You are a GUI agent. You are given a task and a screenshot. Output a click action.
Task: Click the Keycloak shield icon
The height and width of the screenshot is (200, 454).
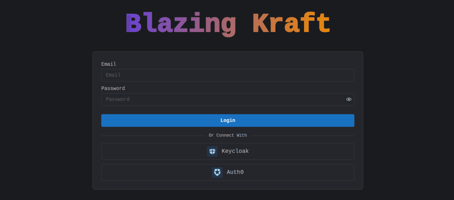pyautogui.click(x=212, y=151)
